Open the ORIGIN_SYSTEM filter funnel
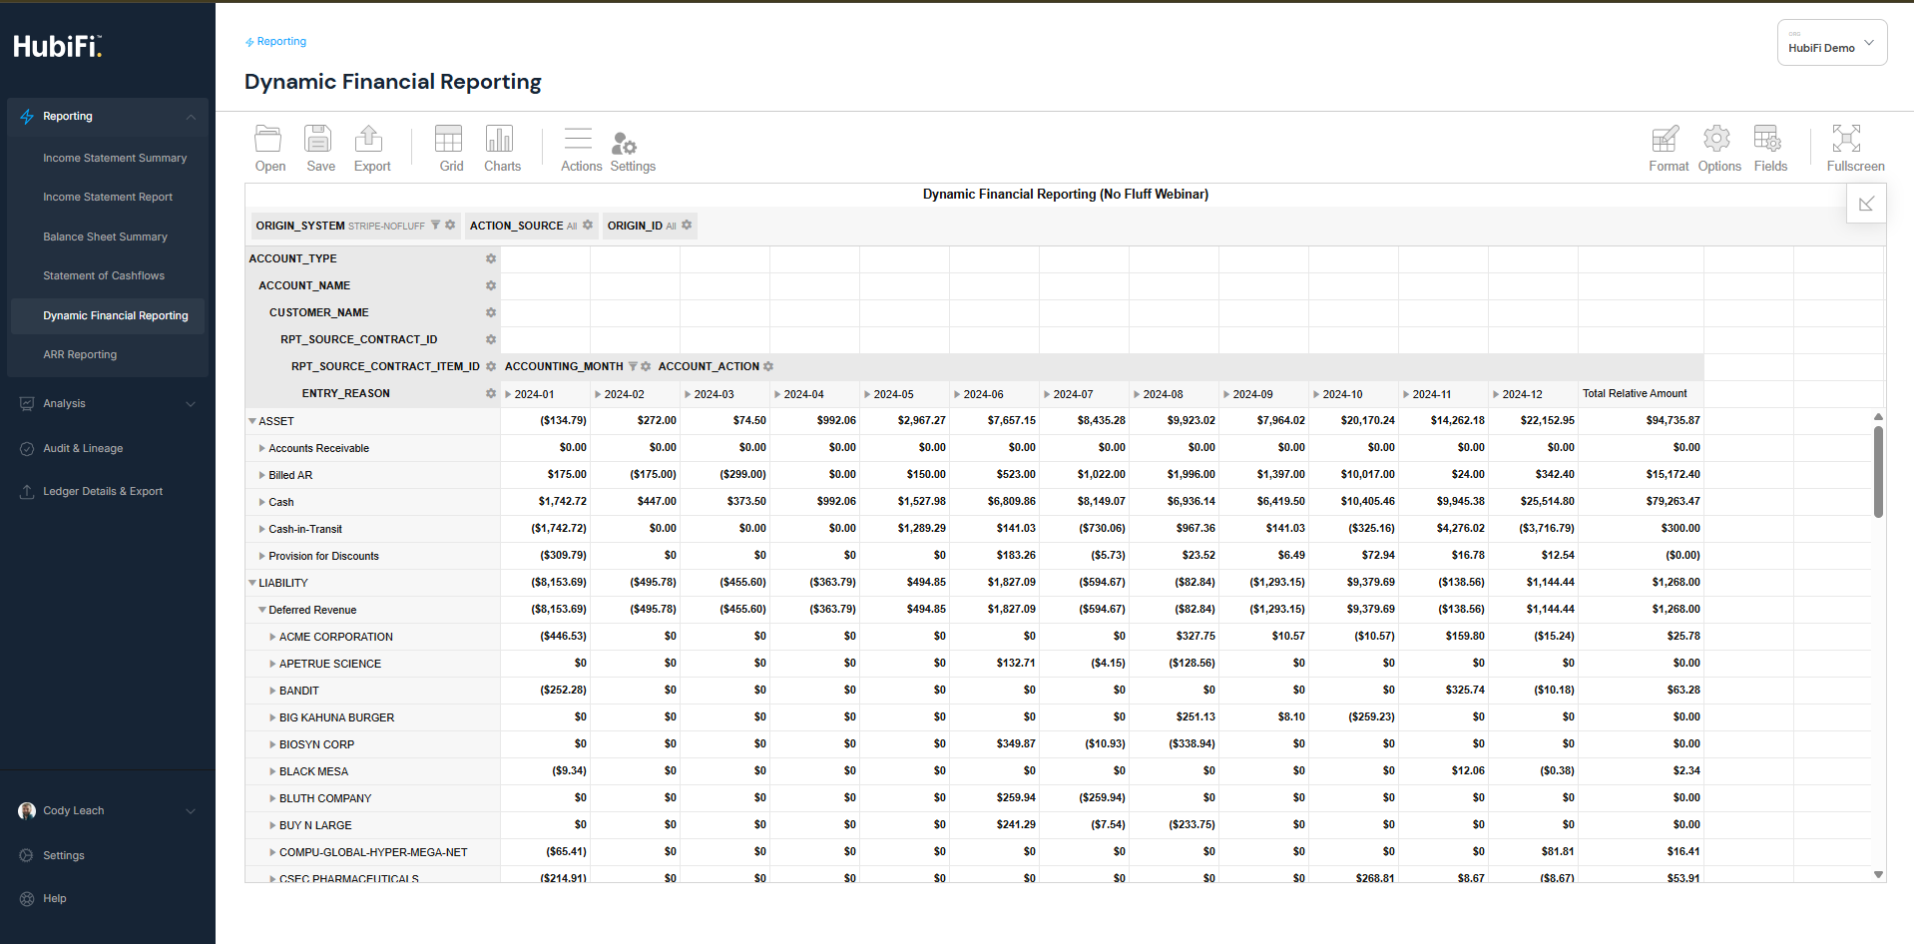This screenshot has height=944, width=1914. point(436,226)
